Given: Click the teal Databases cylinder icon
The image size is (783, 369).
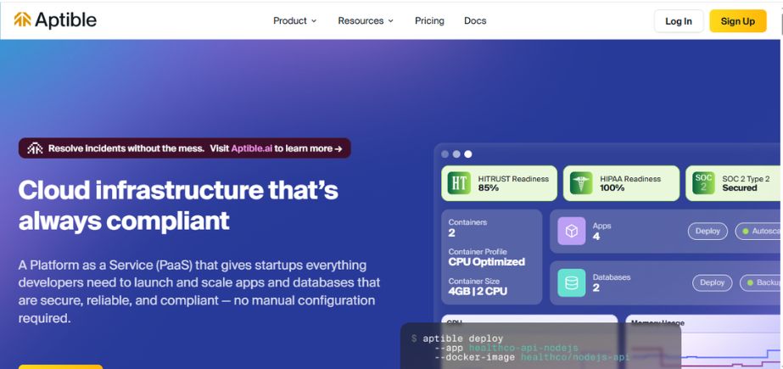Looking at the screenshot, I should pos(571,282).
